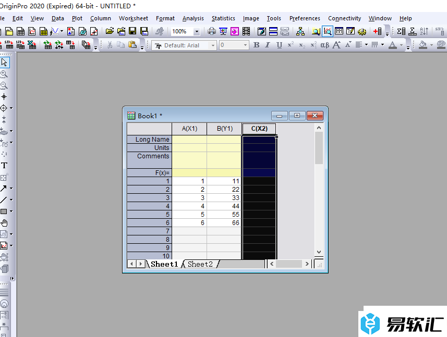This screenshot has width=447, height=337.
Task: Click the Superscript x² icon
Action: 291,45
